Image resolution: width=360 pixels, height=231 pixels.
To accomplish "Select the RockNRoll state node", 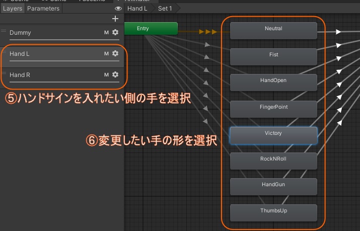I will coord(273,161).
